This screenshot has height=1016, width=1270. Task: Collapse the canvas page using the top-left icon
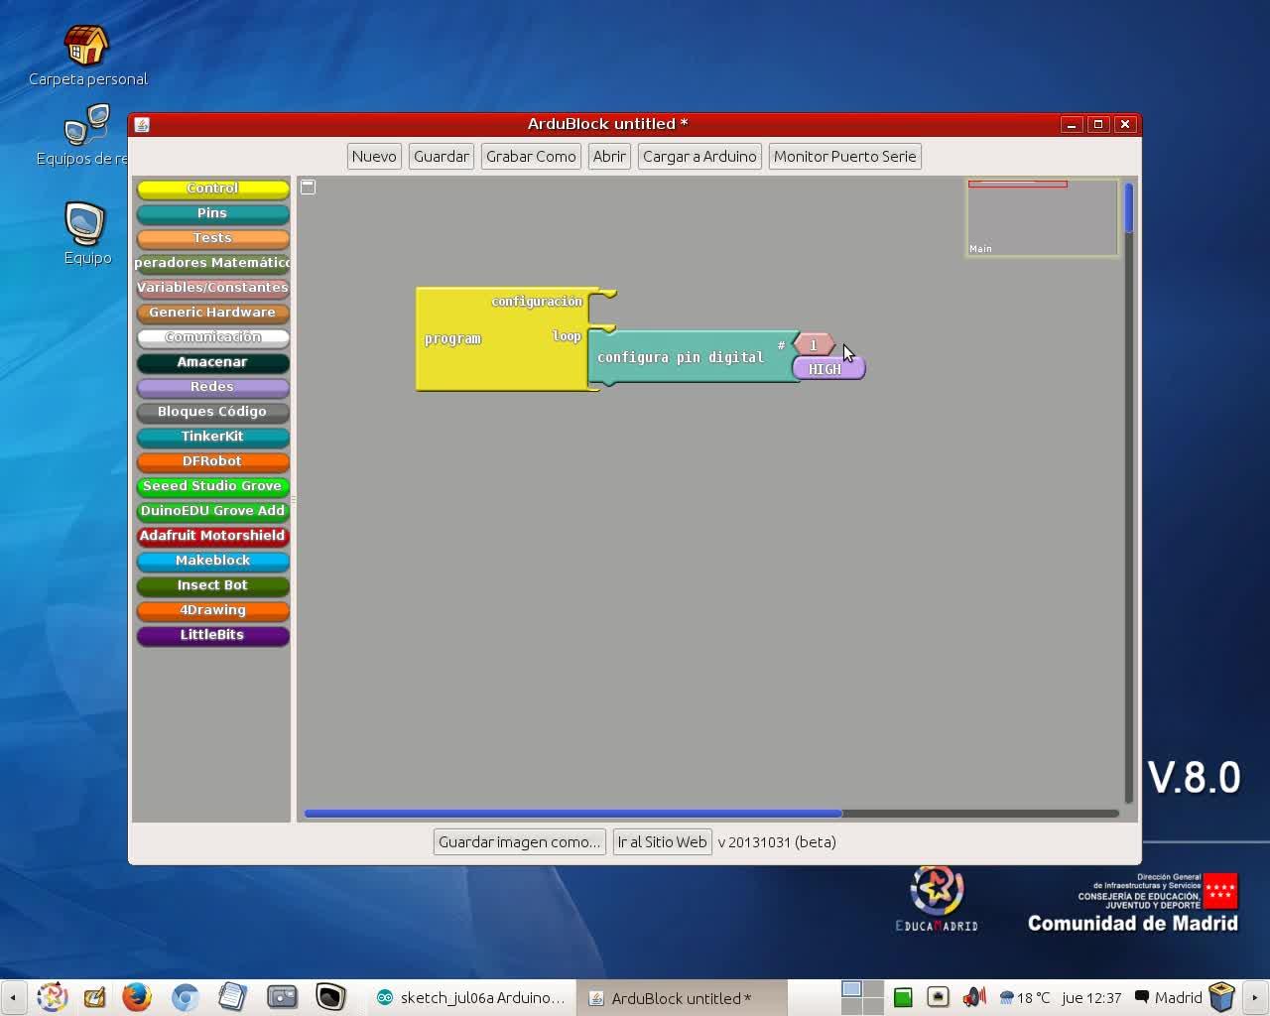pos(309,187)
